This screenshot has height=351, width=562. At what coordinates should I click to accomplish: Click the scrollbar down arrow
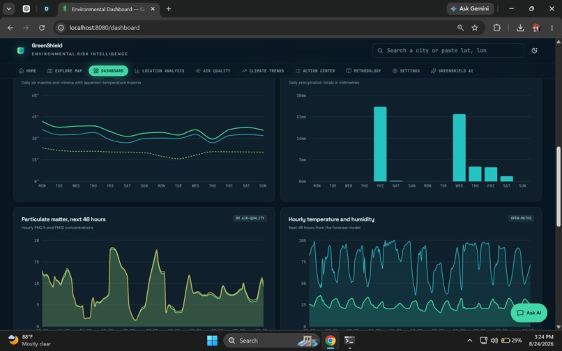(x=558, y=327)
